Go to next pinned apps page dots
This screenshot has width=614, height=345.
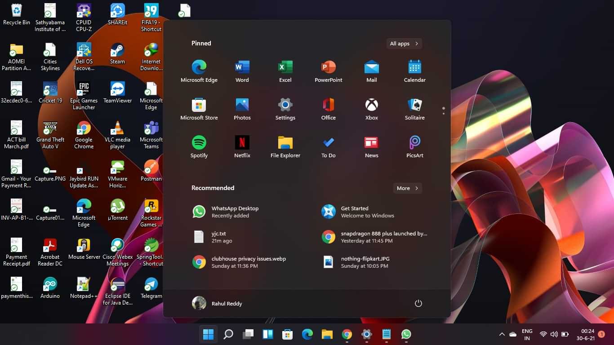tap(443, 111)
